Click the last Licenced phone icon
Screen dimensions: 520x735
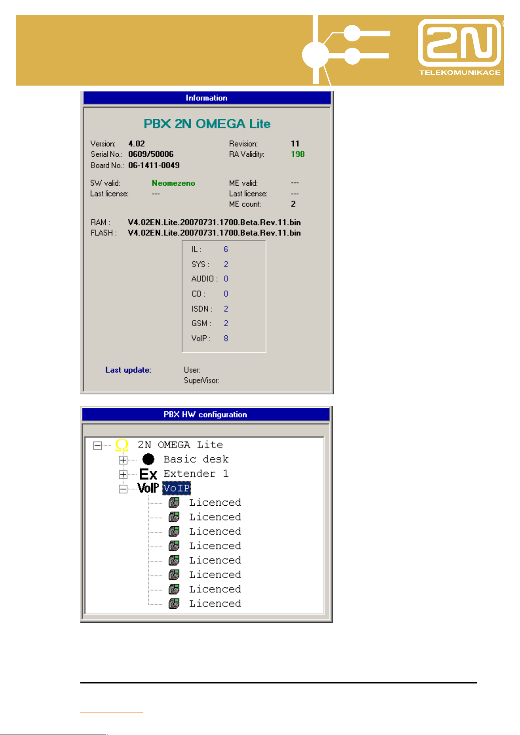click(x=174, y=604)
